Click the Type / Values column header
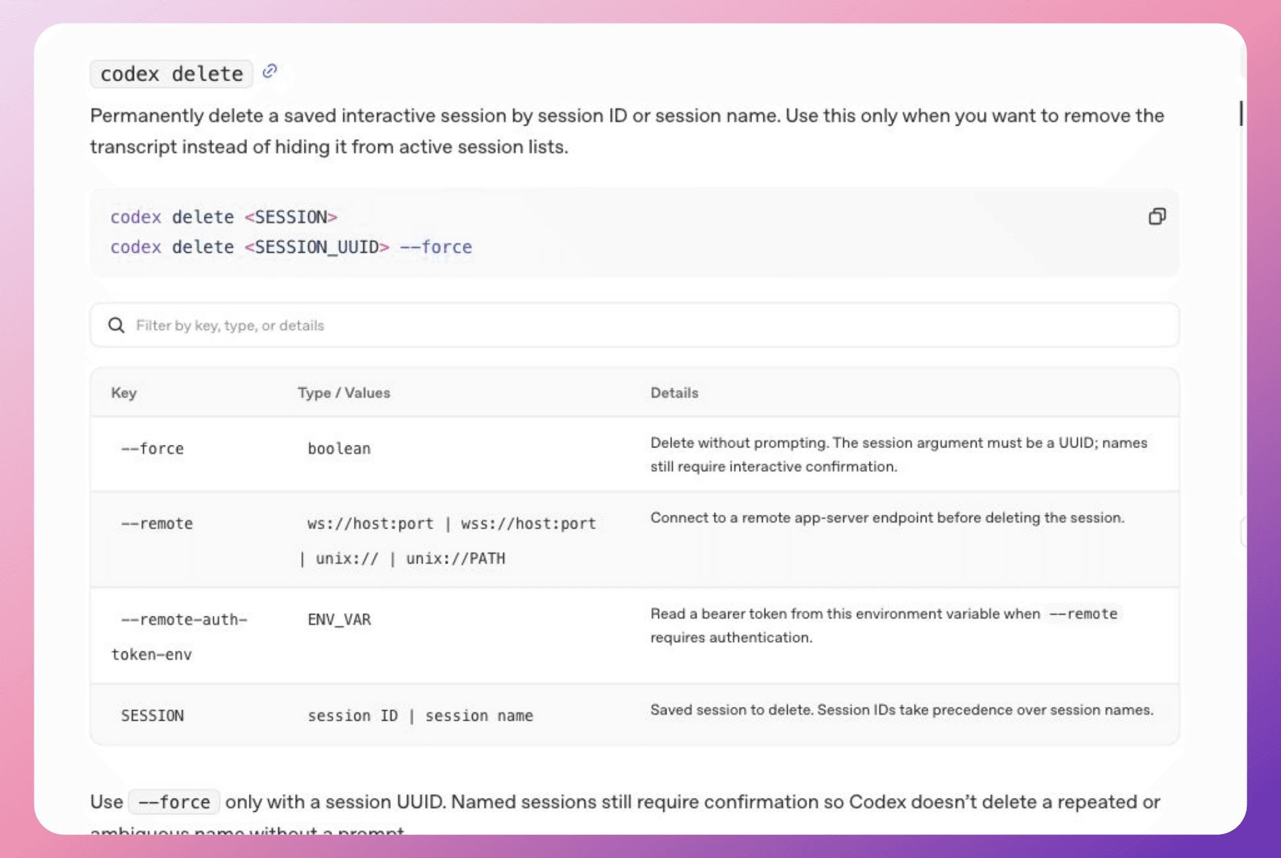This screenshot has width=1281, height=858. tap(343, 393)
